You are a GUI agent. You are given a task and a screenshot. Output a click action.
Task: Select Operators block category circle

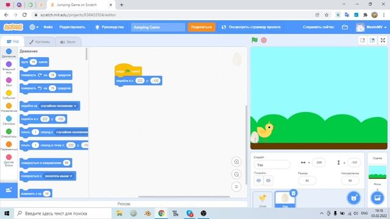pos(9,131)
